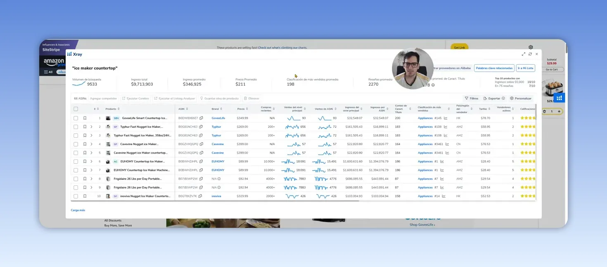The image size is (607, 267).
Task: Expand row 3 Typhur 35lbs/24H details
Action: click(x=91, y=136)
